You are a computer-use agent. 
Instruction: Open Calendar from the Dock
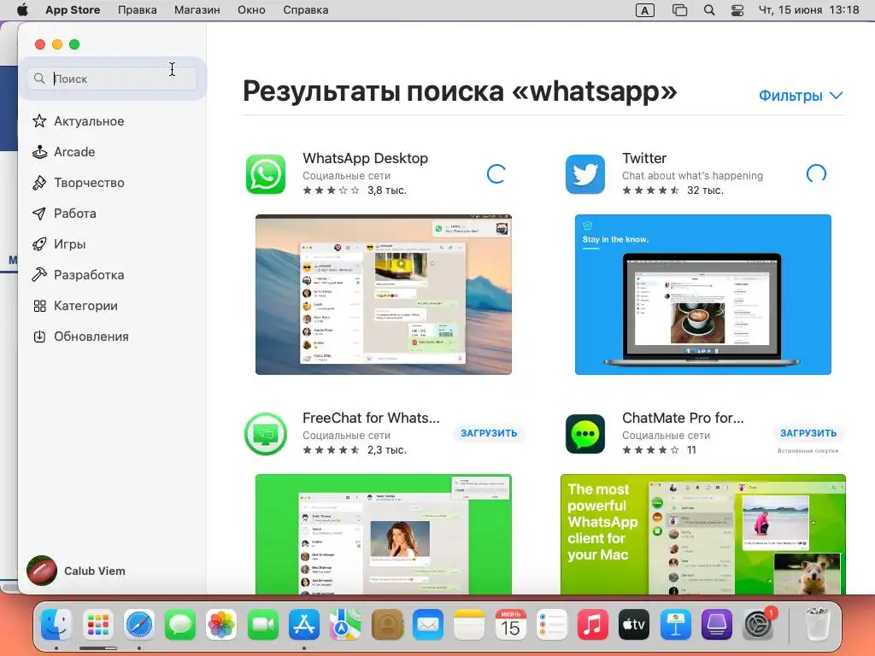[x=511, y=624]
